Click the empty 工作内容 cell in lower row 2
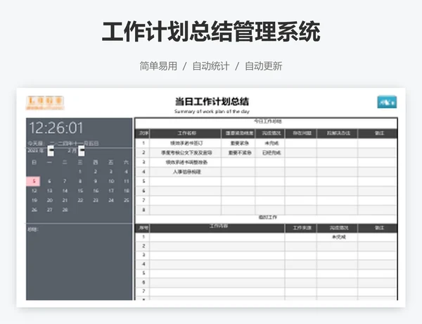Viewport: 422px width, 324px height. tap(217, 246)
